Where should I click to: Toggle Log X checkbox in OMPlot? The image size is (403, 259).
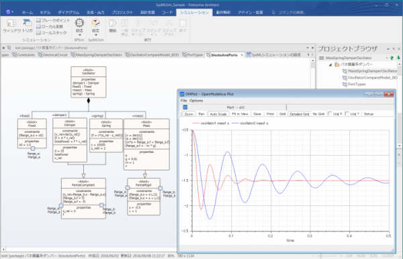point(330,113)
